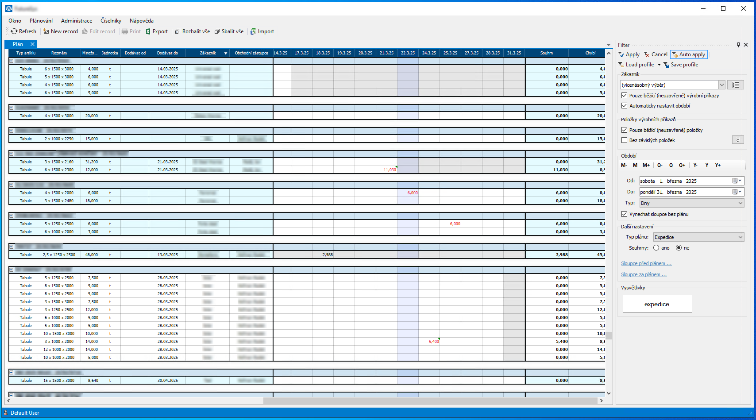Open the Číselníky menu
This screenshot has width=756, height=420.
(111, 21)
